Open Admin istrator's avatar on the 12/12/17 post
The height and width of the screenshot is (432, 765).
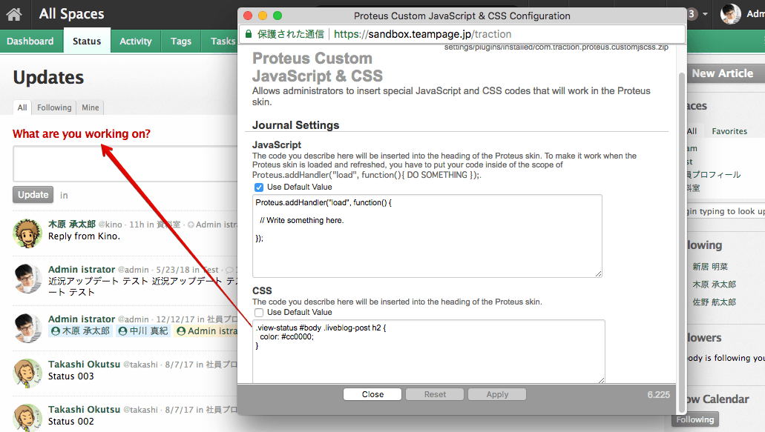[27, 328]
